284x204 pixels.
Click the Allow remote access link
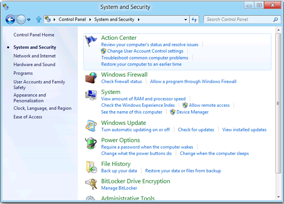point(209,105)
